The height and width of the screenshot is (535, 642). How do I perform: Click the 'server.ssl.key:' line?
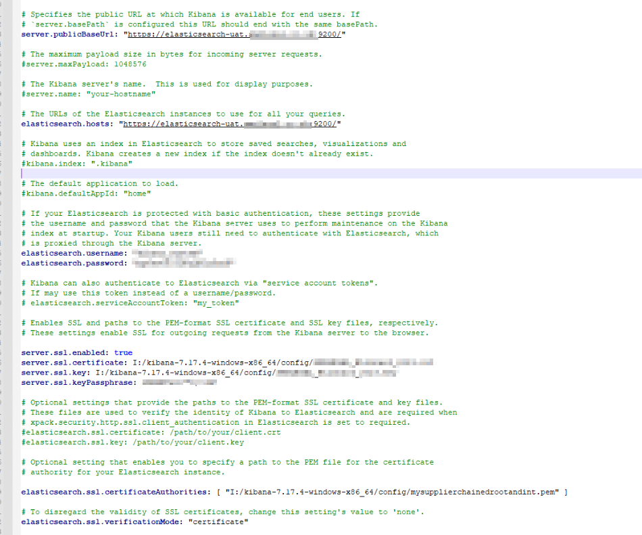[209, 373]
